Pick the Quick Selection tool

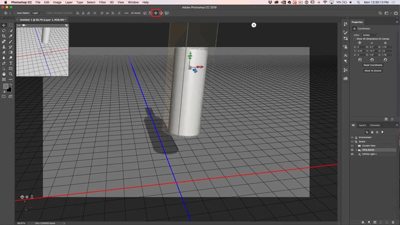click(11, 30)
